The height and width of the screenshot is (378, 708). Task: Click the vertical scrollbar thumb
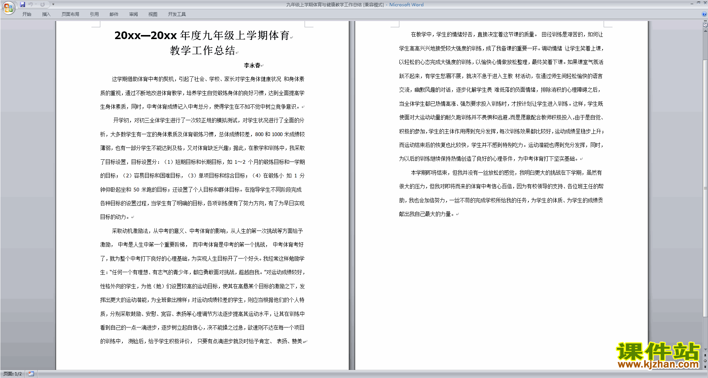[x=705, y=188]
